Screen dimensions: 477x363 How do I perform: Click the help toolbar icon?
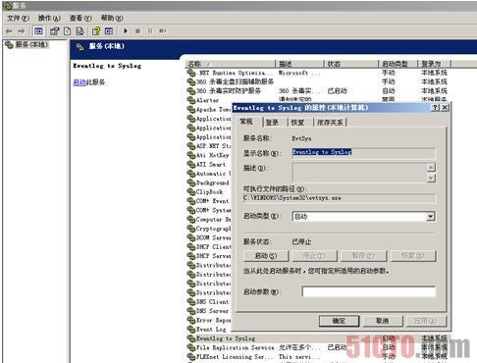pos(96,31)
